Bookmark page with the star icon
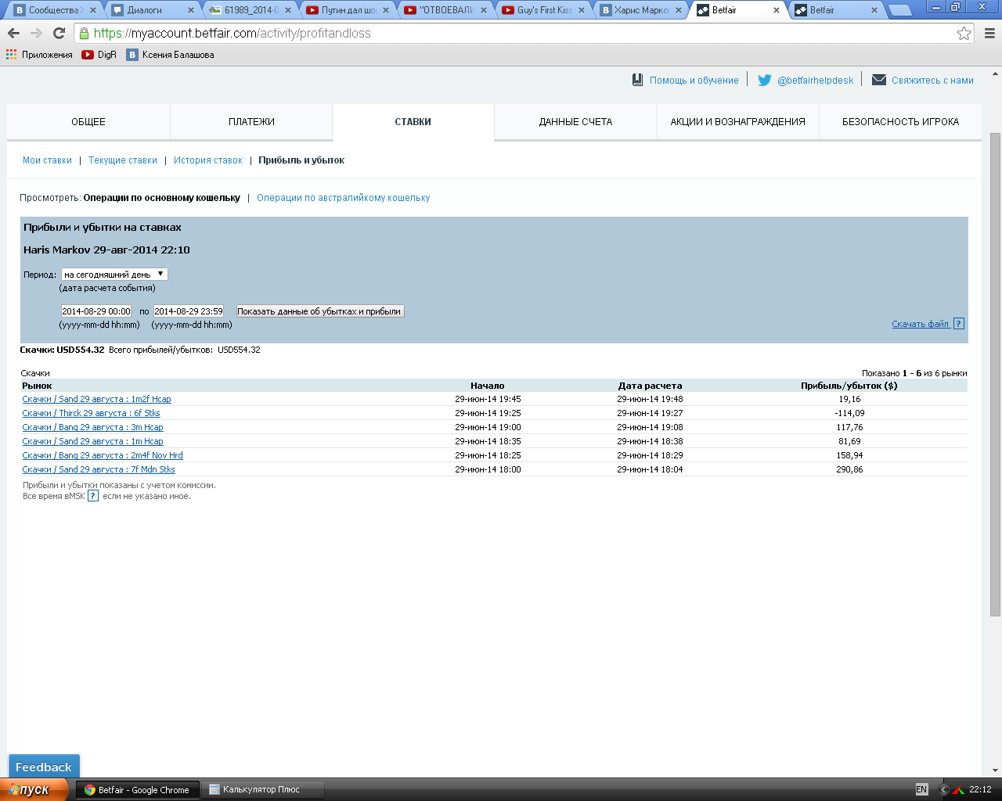Screen dimensions: 1002x801 click(x=964, y=33)
